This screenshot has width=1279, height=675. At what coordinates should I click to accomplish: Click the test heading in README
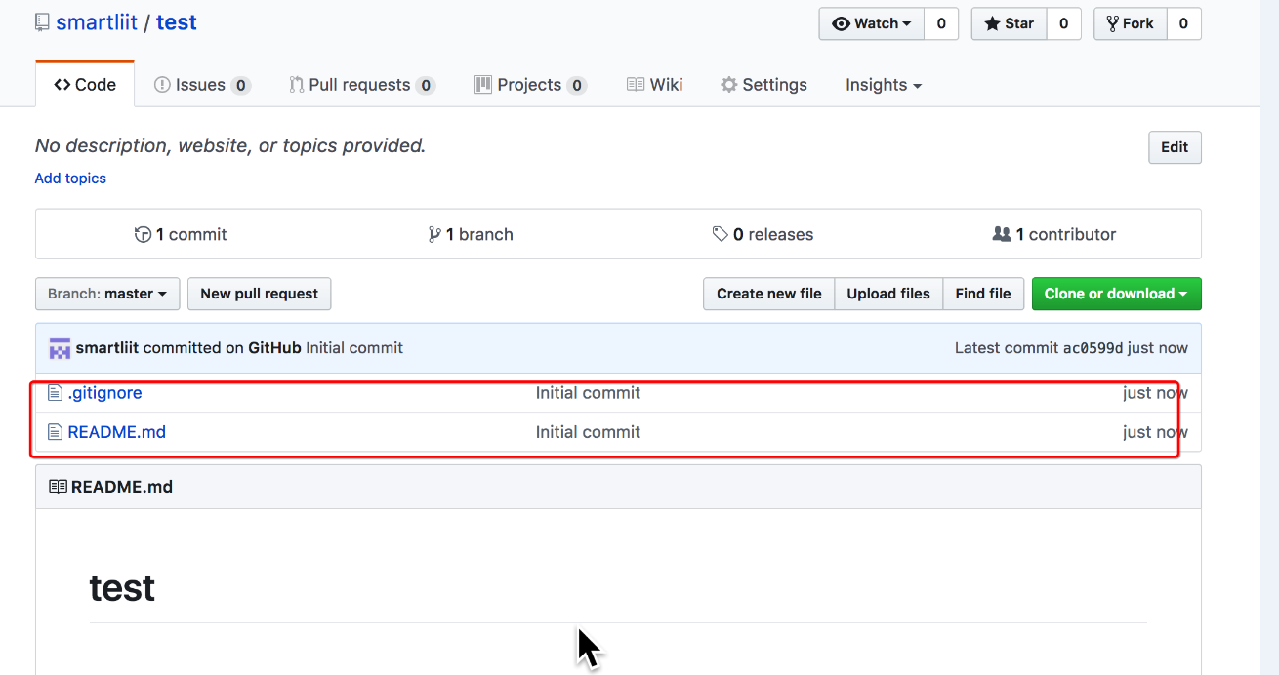click(x=122, y=588)
